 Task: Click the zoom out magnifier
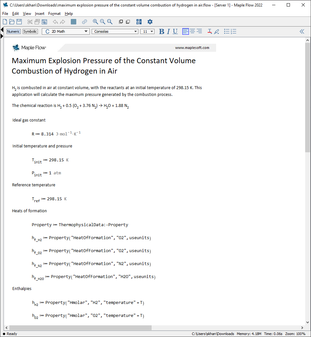(x=102, y=22)
